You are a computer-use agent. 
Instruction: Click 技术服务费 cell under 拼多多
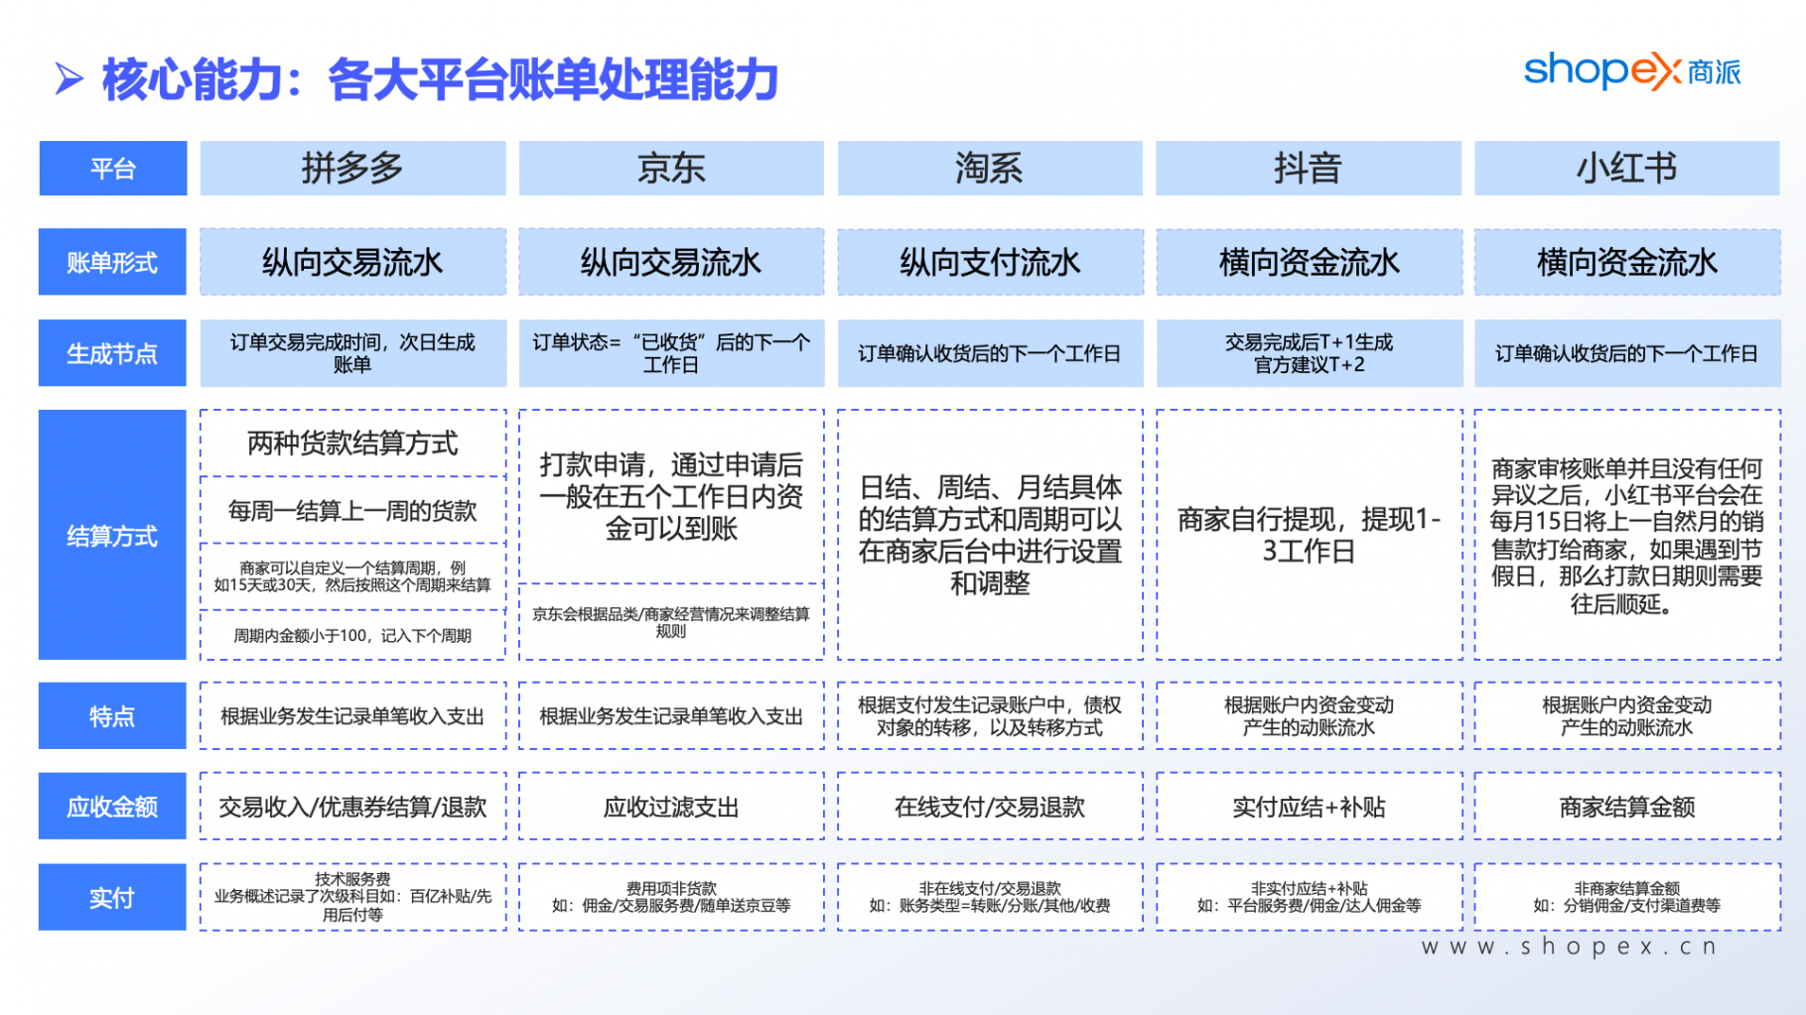click(352, 897)
